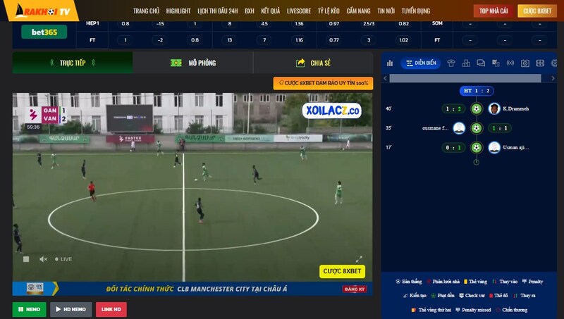Open the Kết Quả menu
The image size is (564, 319).
pyautogui.click(x=271, y=11)
